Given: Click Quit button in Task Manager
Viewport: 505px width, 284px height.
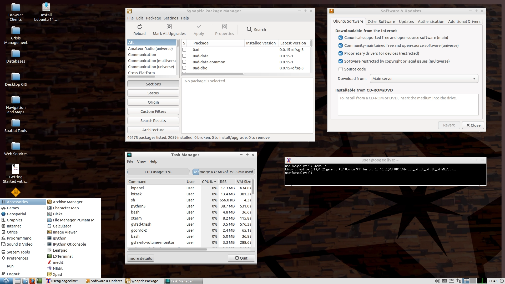Looking at the screenshot, I should pos(241,258).
